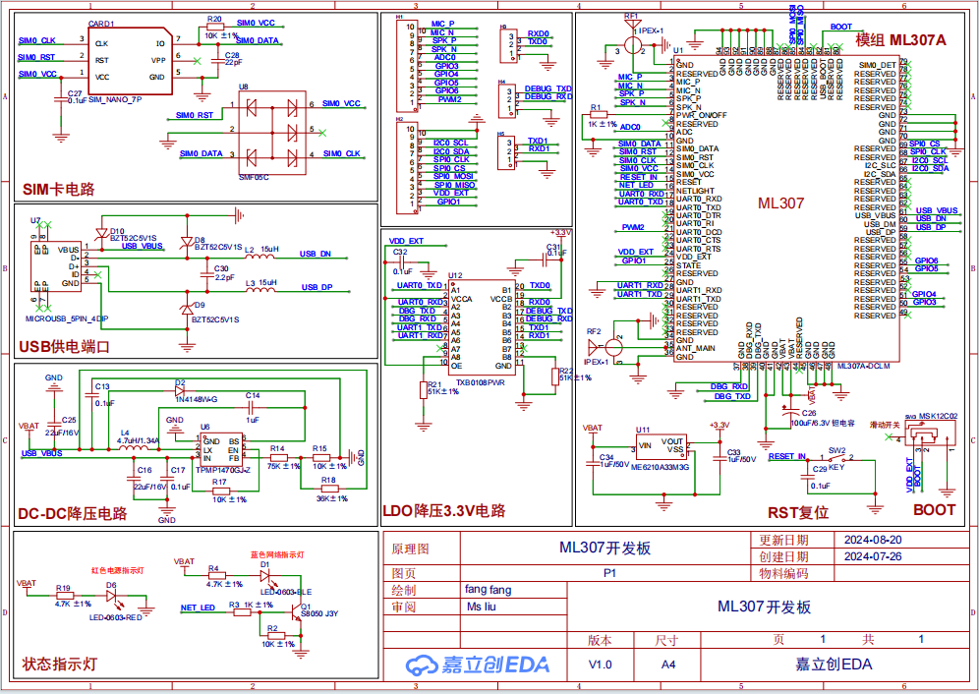Select the U11 ME6210A33M3G LDO regulator
Screen dimensions: 979x694
pos(661,447)
